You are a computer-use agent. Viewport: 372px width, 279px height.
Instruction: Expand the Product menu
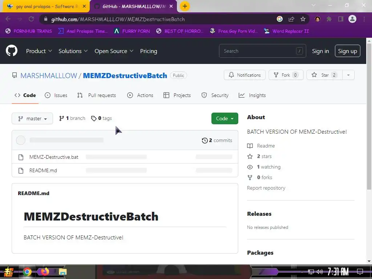coord(39,51)
